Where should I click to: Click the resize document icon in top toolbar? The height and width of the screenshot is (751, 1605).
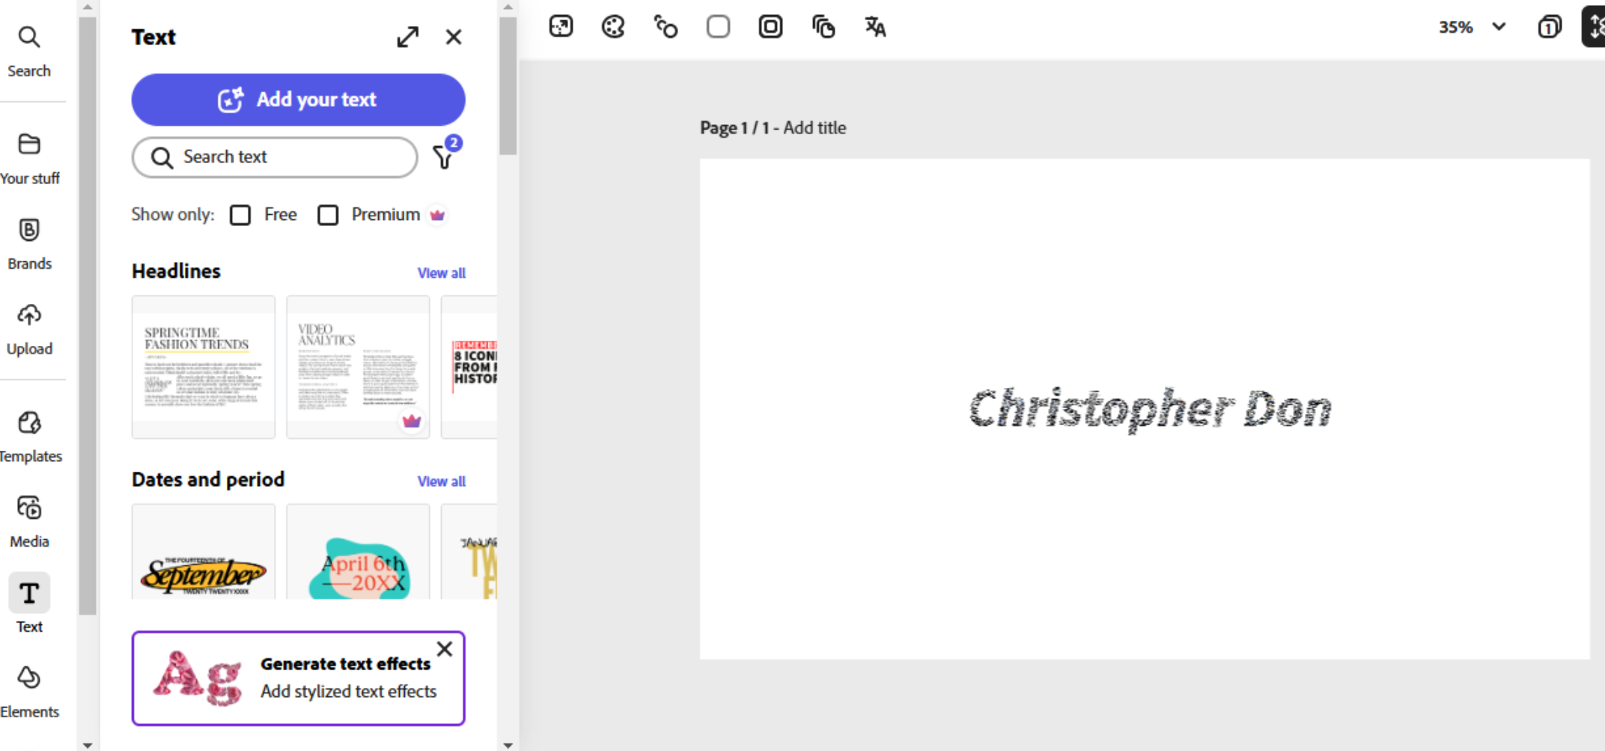point(561,26)
